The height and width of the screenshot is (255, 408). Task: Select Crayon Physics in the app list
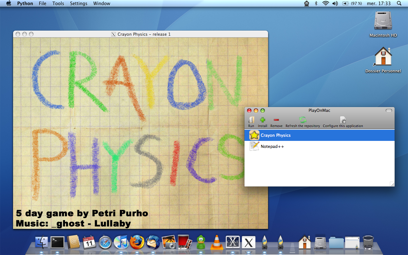276,135
